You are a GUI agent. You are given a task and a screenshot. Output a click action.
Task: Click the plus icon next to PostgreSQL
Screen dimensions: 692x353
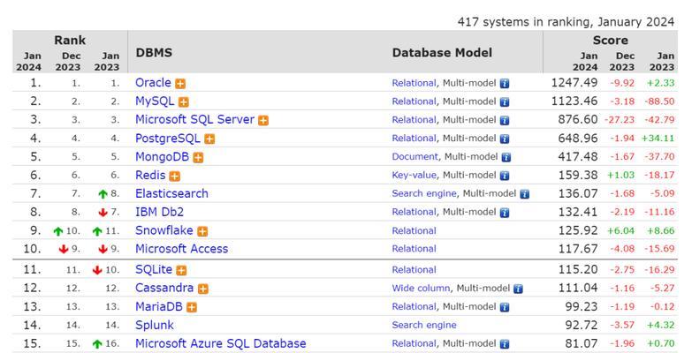click(x=209, y=139)
